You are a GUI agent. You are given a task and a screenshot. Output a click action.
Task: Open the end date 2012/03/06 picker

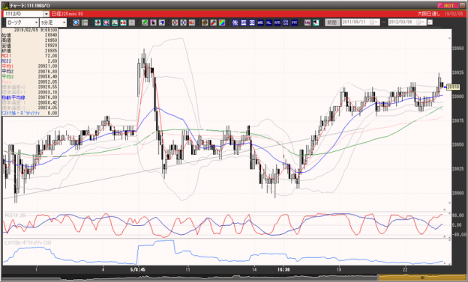[406, 22]
